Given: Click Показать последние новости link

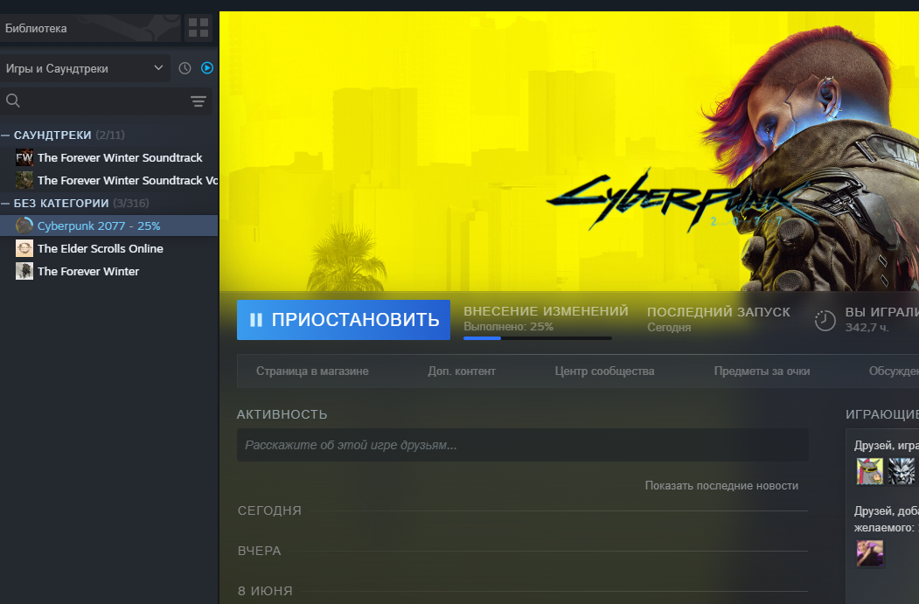Looking at the screenshot, I should pyautogui.click(x=721, y=486).
